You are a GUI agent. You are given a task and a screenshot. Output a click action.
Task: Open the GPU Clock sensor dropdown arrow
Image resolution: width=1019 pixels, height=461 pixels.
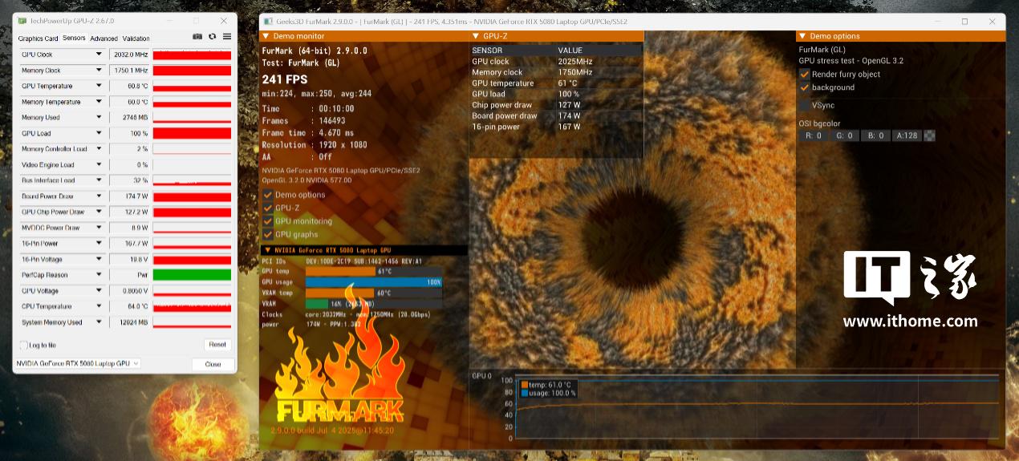click(x=99, y=55)
